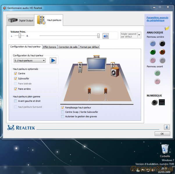
Task: Click the black rear panel audio jack
Action: tap(162, 43)
